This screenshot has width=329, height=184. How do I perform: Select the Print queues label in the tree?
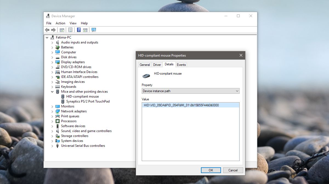point(70,116)
